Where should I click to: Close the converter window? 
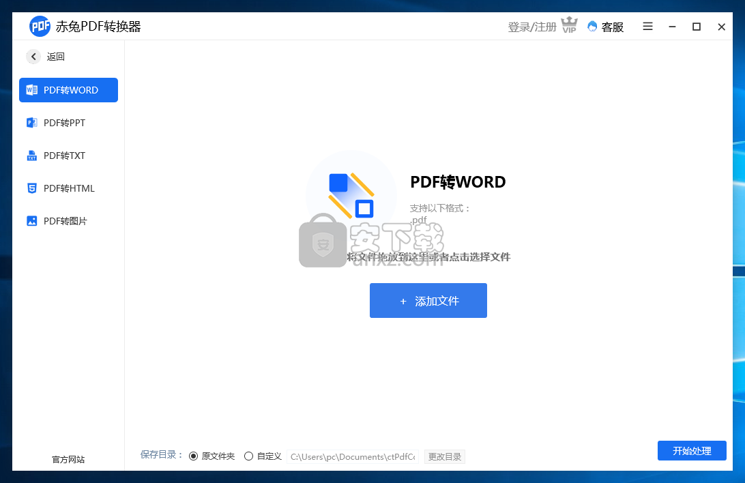721,27
